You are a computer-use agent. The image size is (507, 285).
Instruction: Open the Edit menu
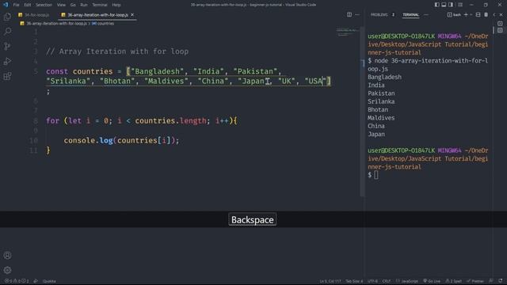[x=28, y=5]
